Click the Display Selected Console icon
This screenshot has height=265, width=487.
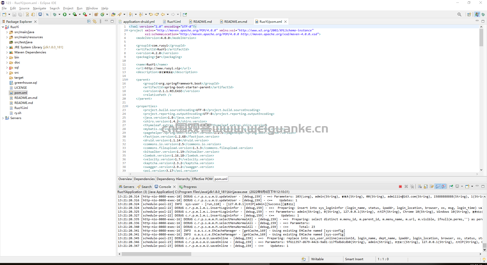point(457,187)
